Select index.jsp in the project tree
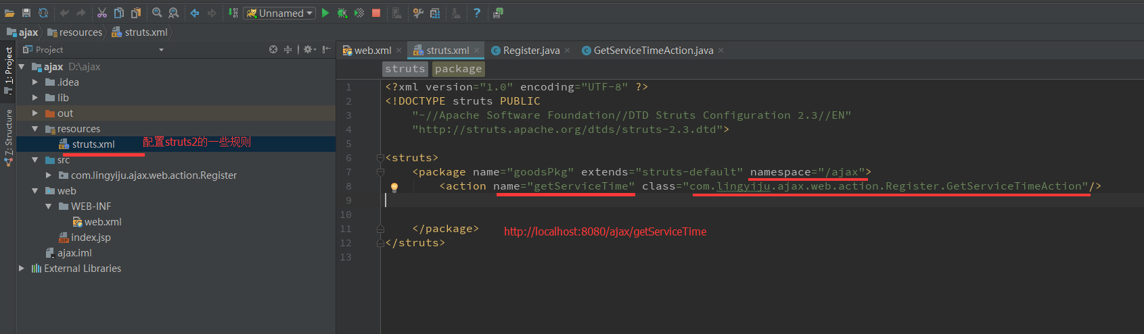 click(x=85, y=238)
